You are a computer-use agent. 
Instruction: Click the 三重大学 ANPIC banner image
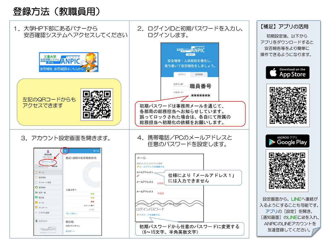[x=68, y=62]
